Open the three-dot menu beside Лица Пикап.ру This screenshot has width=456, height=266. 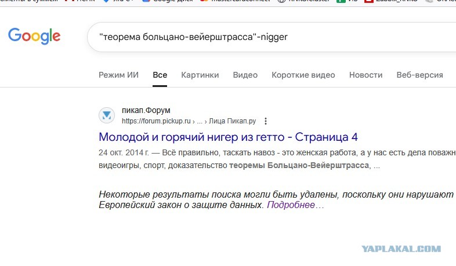click(266, 121)
